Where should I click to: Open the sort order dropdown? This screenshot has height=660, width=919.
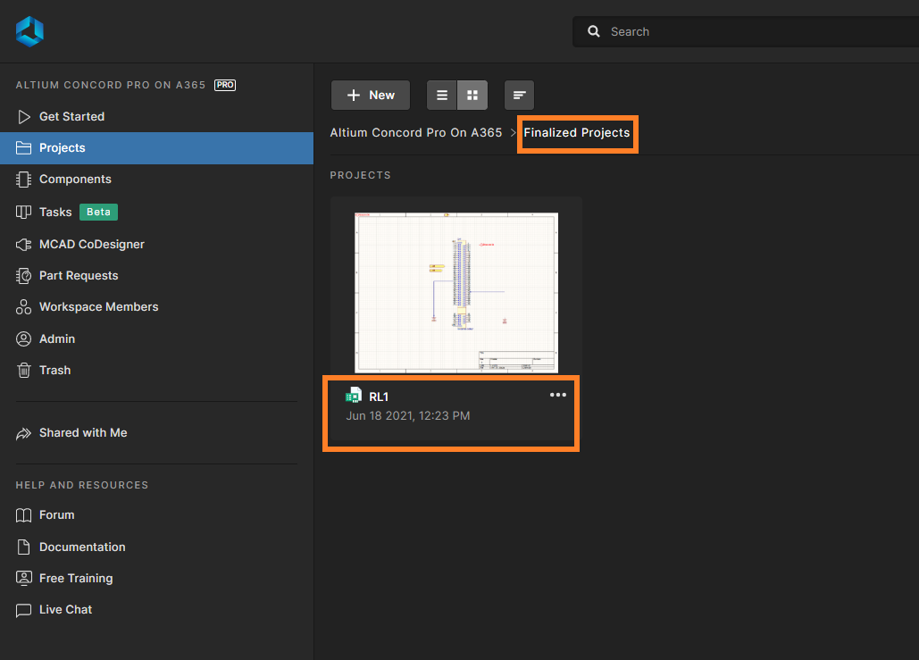point(519,95)
